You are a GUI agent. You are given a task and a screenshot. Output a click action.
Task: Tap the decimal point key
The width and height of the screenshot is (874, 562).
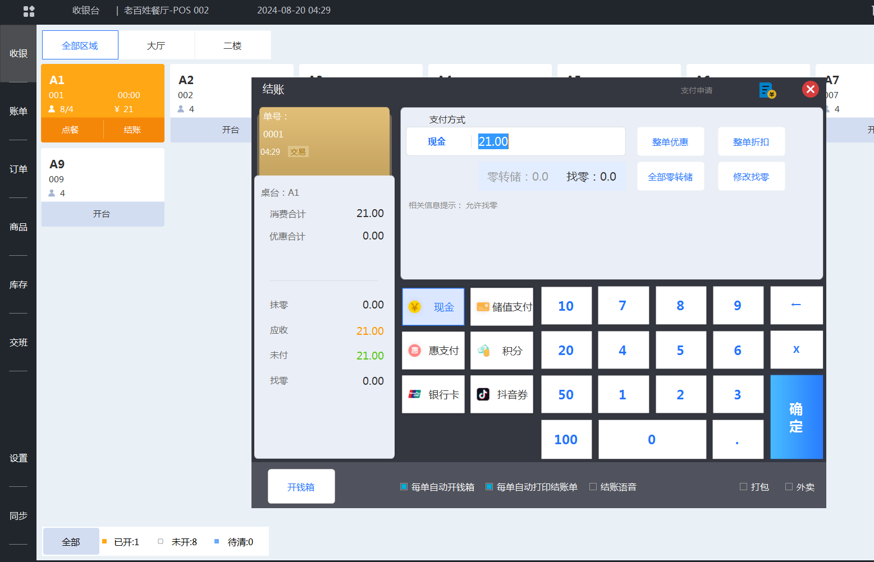[738, 439]
